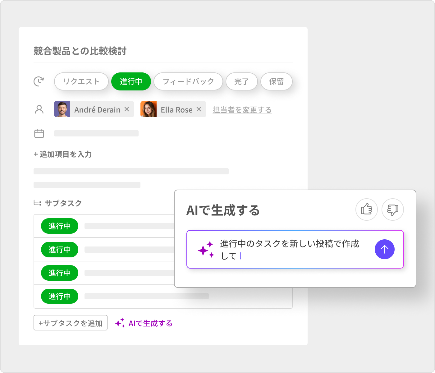Remove Ella Rose from assignees
Image resolution: width=435 pixels, height=373 pixels.
click(199, 109)
